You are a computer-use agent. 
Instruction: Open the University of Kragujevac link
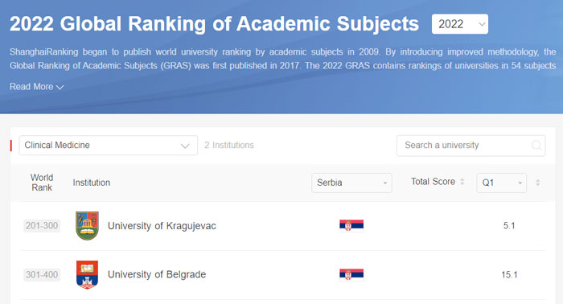(162, 226)
